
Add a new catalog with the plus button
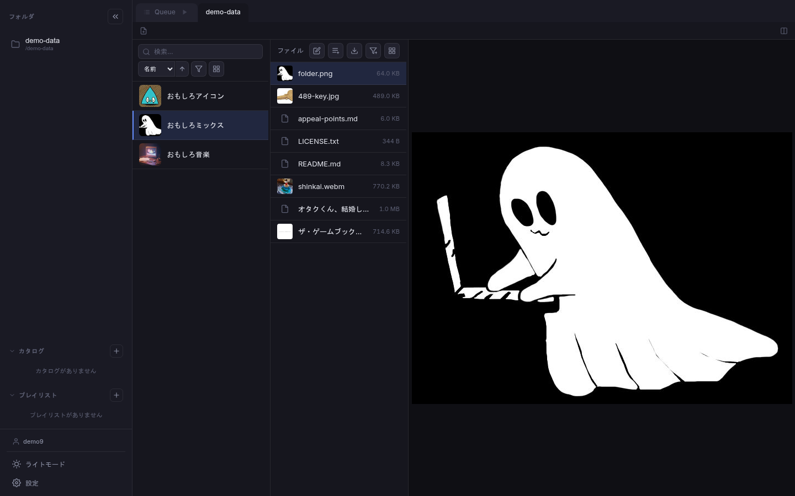pyautogui.click(x=116, y=351)
